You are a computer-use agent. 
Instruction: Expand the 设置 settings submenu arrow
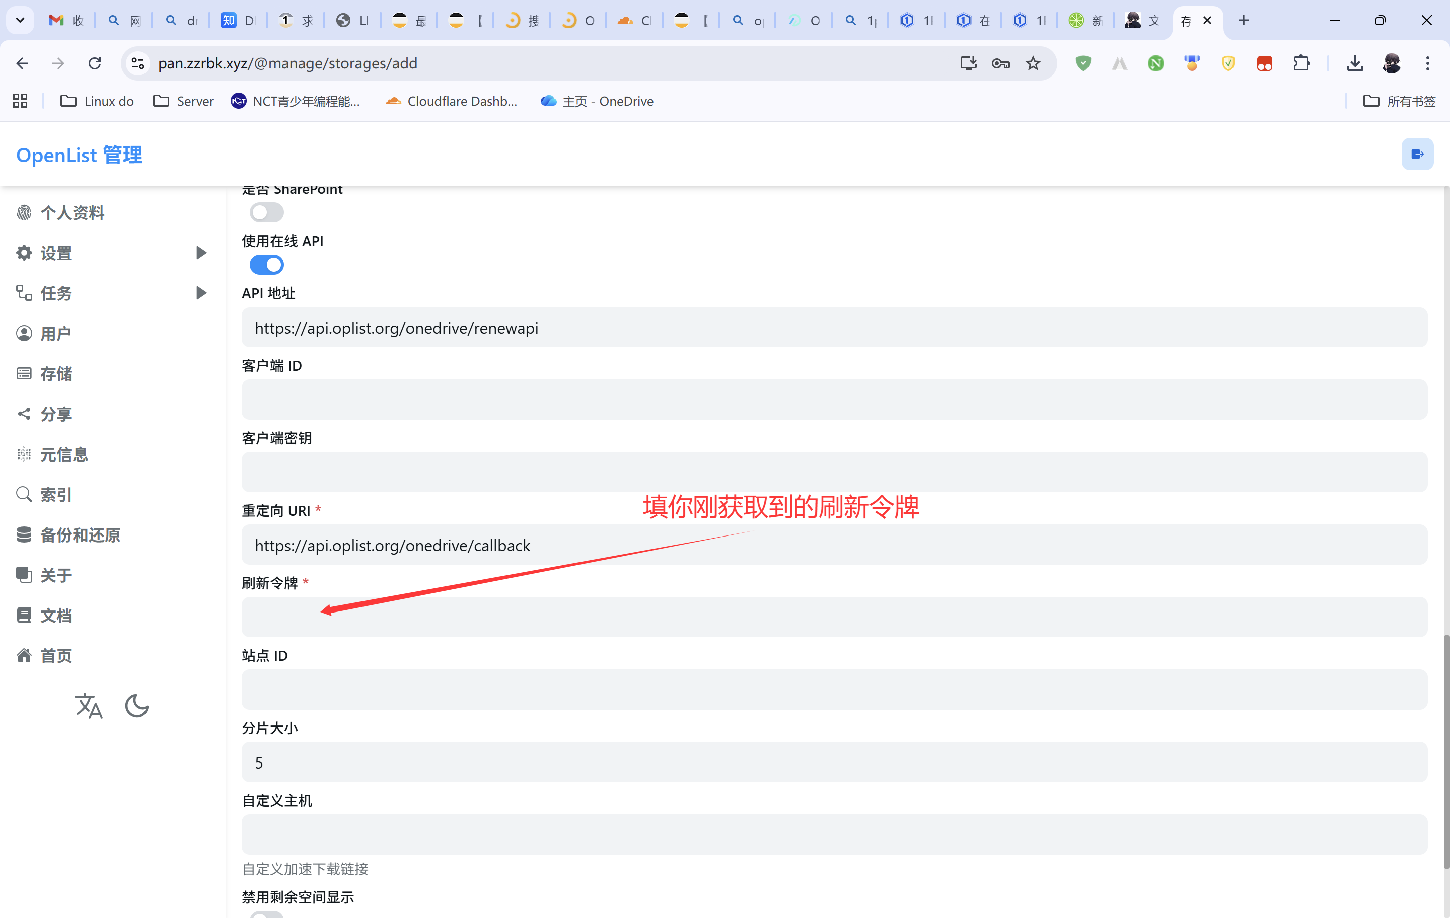(x=201, y=253)
